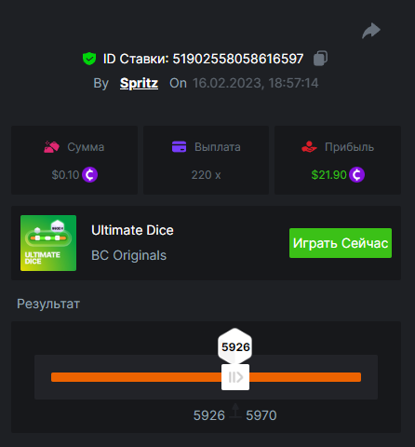Click the 220 x payout multiplier value

coord(206,175)
